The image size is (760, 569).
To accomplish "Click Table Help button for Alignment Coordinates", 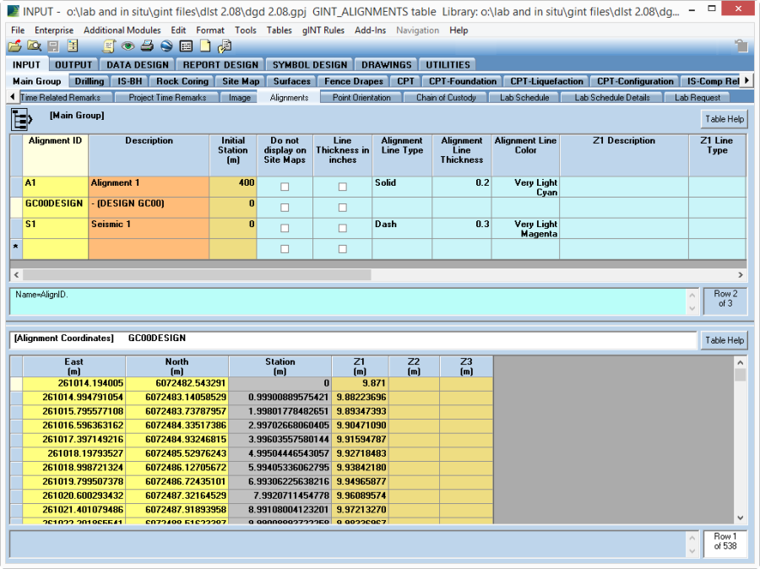I will [x=724, y=340].
